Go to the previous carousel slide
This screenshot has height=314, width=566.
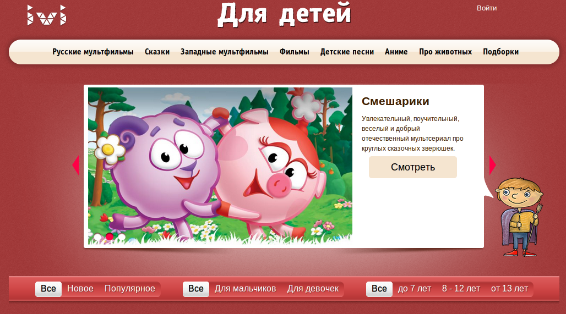point(76,165)
